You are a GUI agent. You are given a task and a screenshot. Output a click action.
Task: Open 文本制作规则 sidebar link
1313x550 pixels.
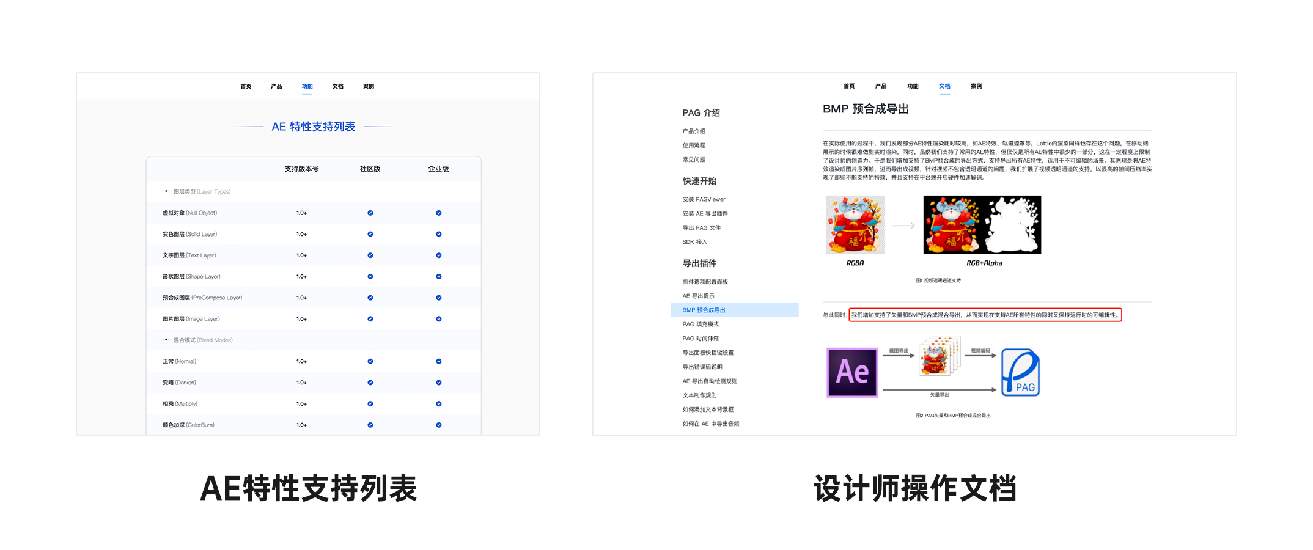[699, 395]
